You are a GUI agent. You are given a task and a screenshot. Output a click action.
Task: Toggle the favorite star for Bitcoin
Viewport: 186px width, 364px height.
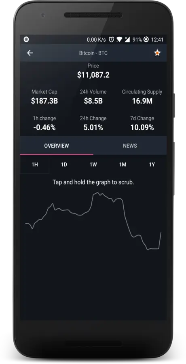[x=157, y=53]
